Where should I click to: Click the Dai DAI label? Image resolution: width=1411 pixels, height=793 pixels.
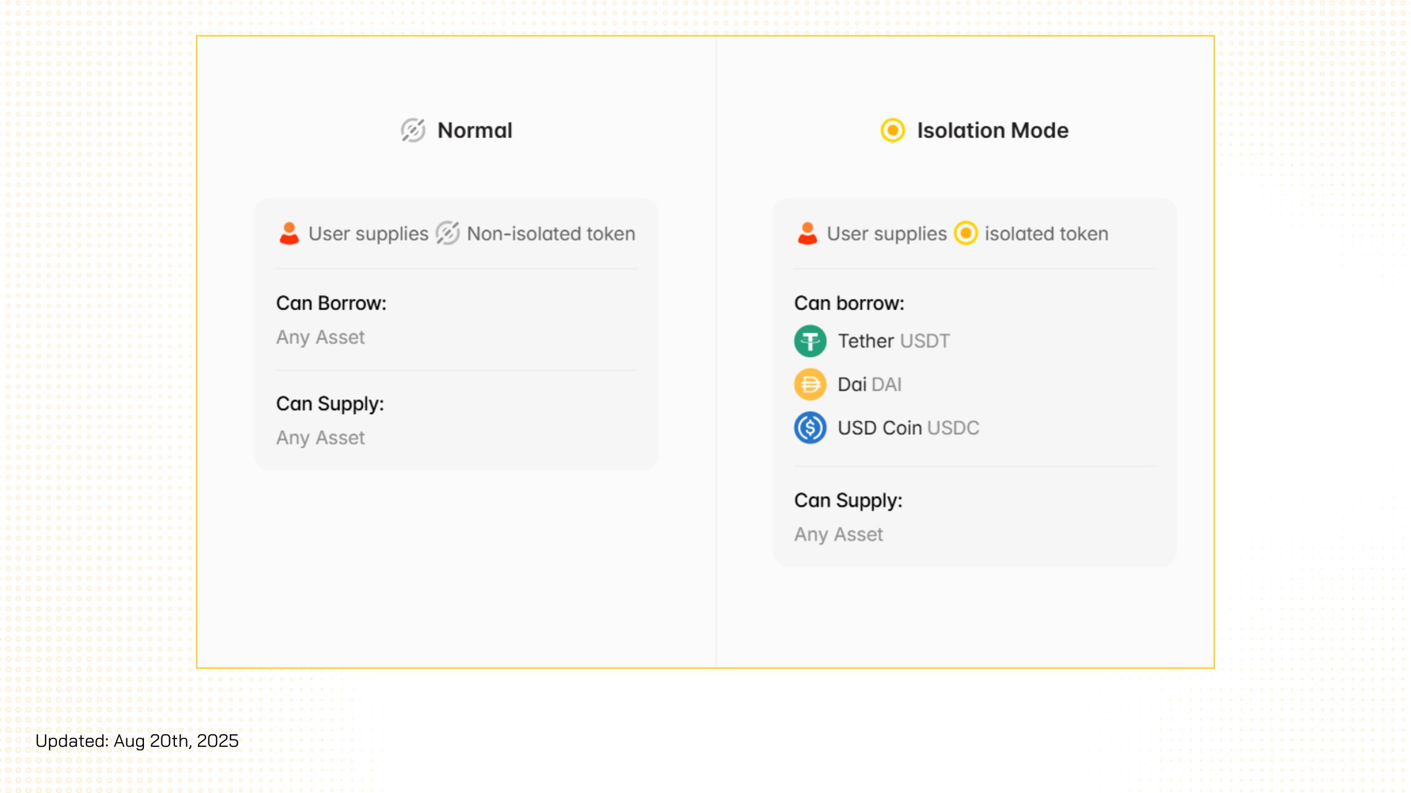point(869,385)
